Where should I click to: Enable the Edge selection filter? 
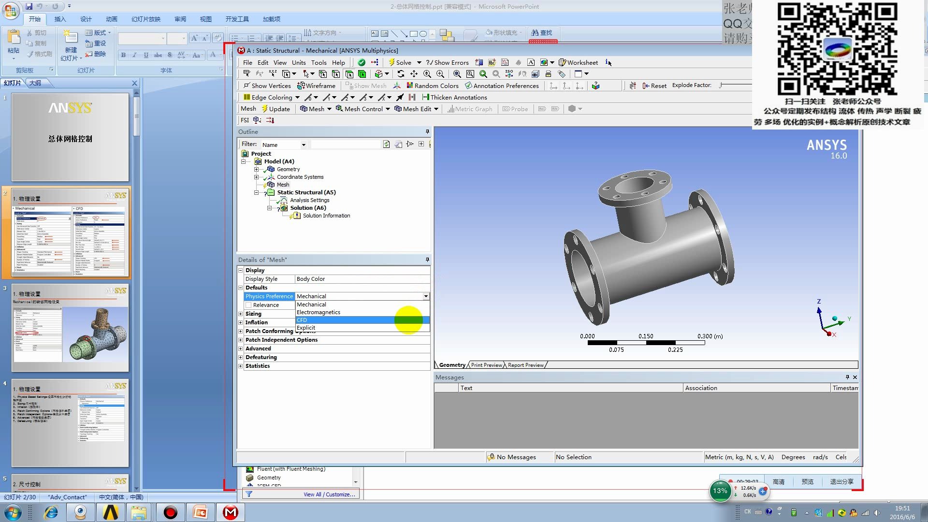(335, 74)
